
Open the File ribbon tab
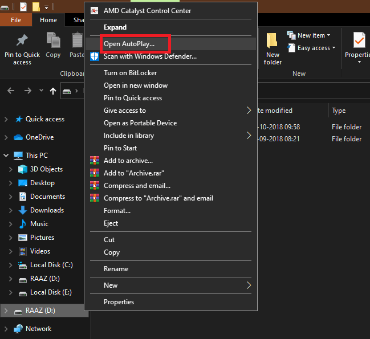pyautogui.click(x=16, y=20)
